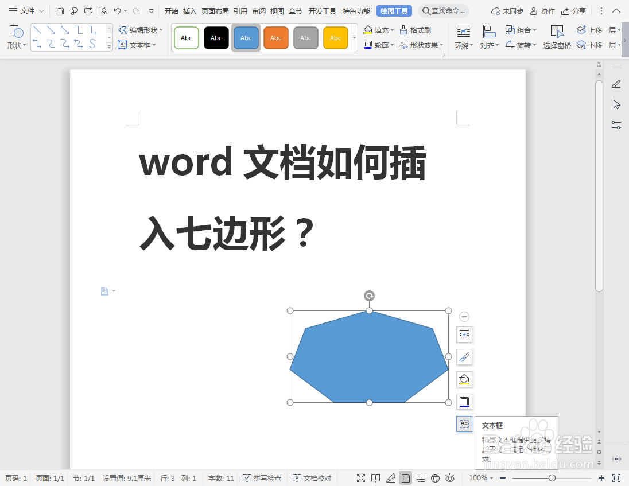Insert a text box (文本框)

click(x=139, y=45)
